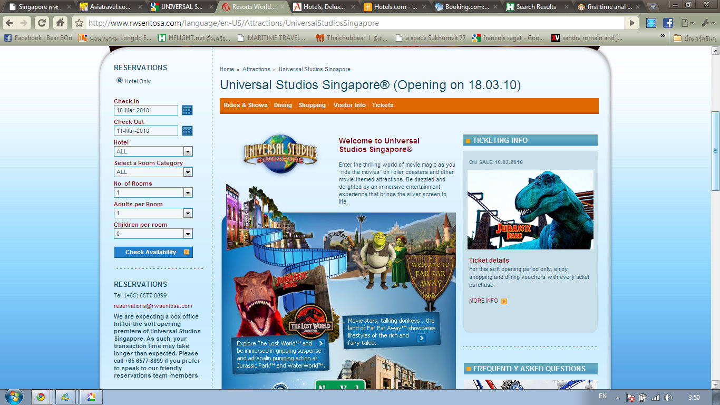Screen dimensions: 720x405
Task: Switch to the Hotels.com tab
Action: tap(394, 7)
